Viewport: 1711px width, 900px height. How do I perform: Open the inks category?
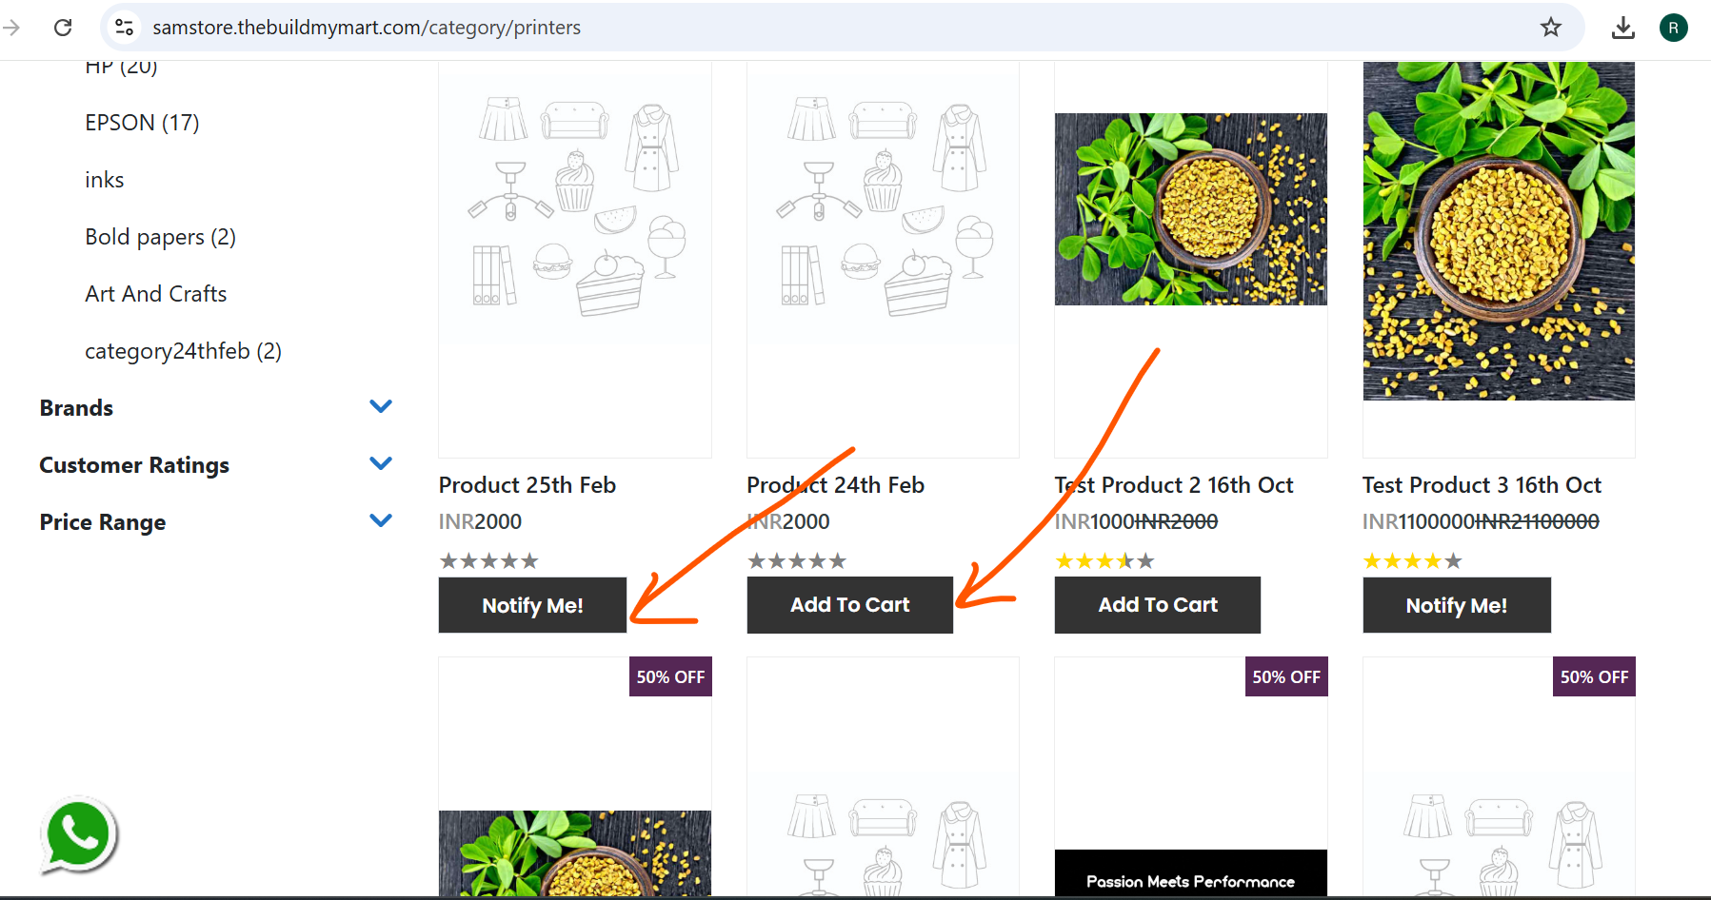click(105, 180)
